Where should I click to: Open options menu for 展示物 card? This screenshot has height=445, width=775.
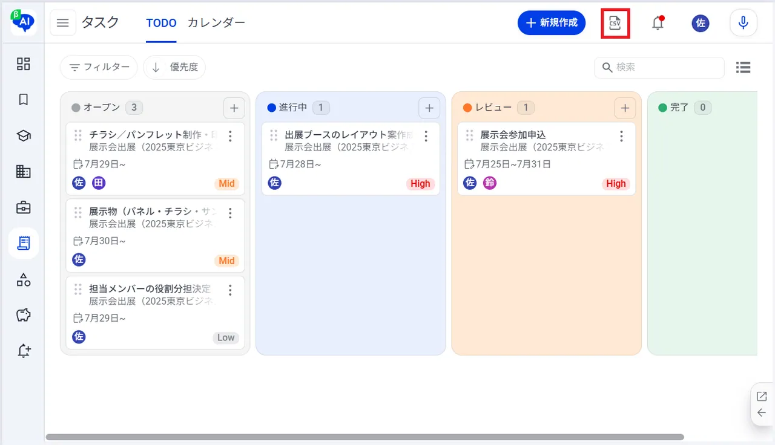(230, 213)
